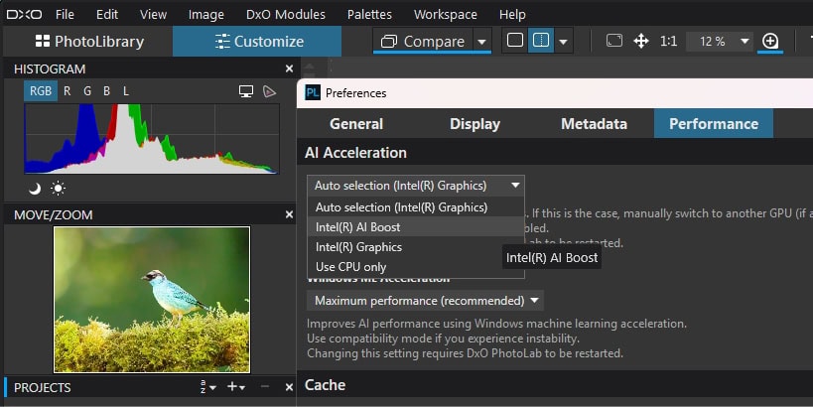Screen dimensions: 813x407
Task: Click the Cache section header
Action: (325, 385)
